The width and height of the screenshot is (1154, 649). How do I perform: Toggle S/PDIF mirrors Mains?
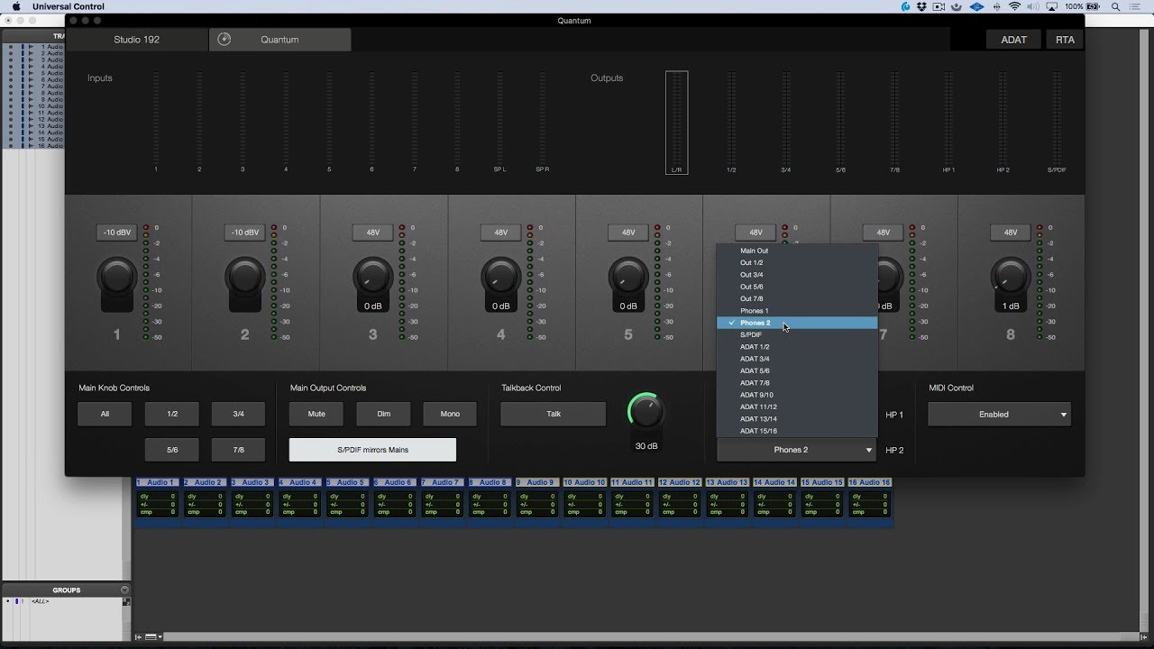[372, 450]
